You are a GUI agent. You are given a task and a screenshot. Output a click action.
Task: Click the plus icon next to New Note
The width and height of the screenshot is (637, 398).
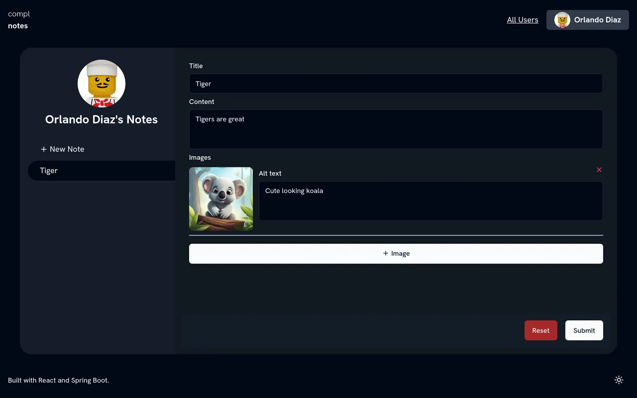click(44, 149)
